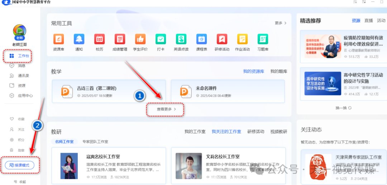Expand 查看更多 under 教学 section
387x185 pixels.
[166, 109]
